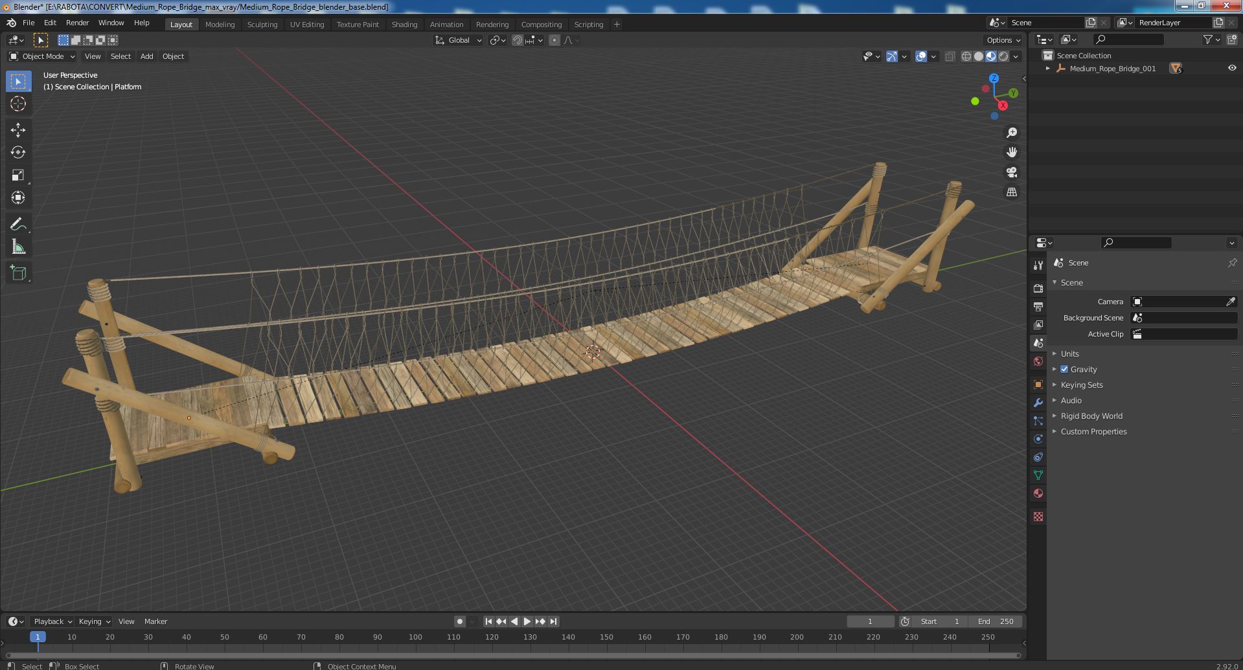This screenshot has width=1243, height=670.
Task: Activate the Move tool
Action: click(18, 130)
